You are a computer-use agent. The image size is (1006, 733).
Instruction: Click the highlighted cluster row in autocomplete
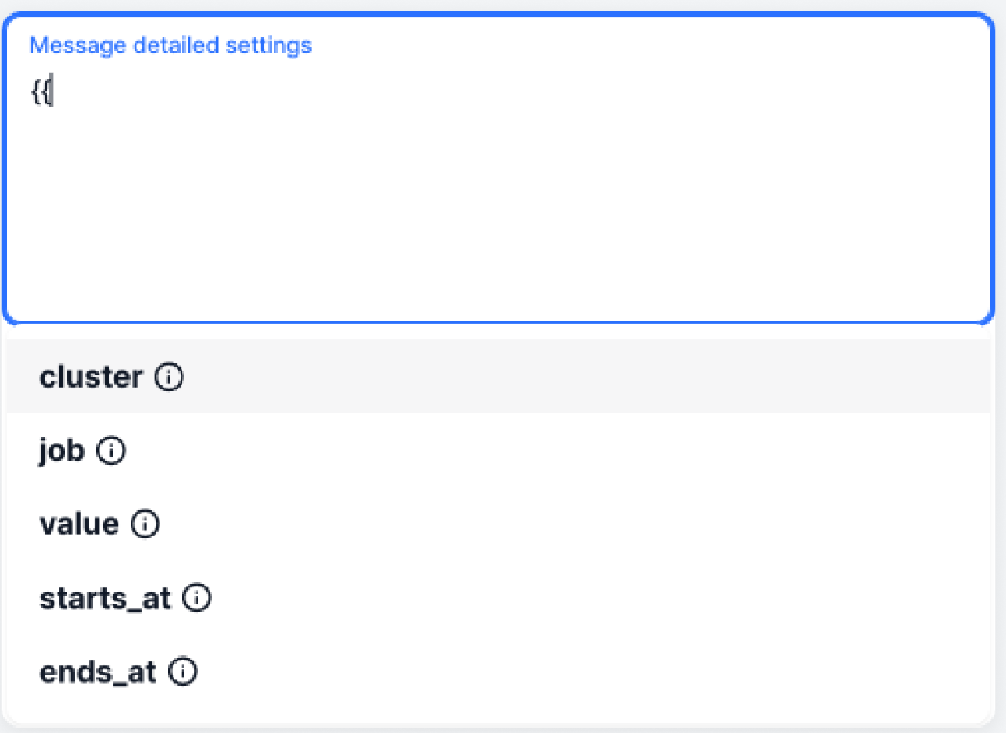pos(498,377)
